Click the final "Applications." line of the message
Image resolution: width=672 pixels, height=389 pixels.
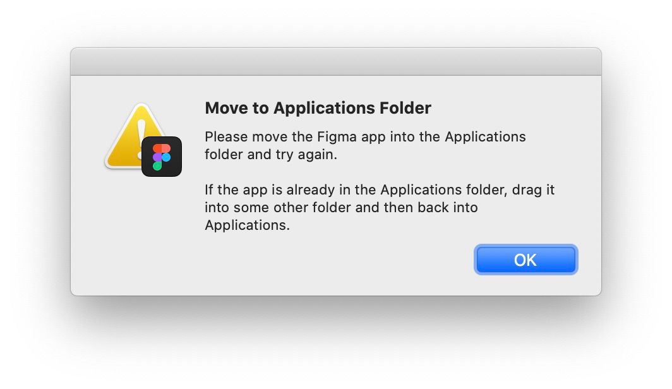[x=248, y=225]
